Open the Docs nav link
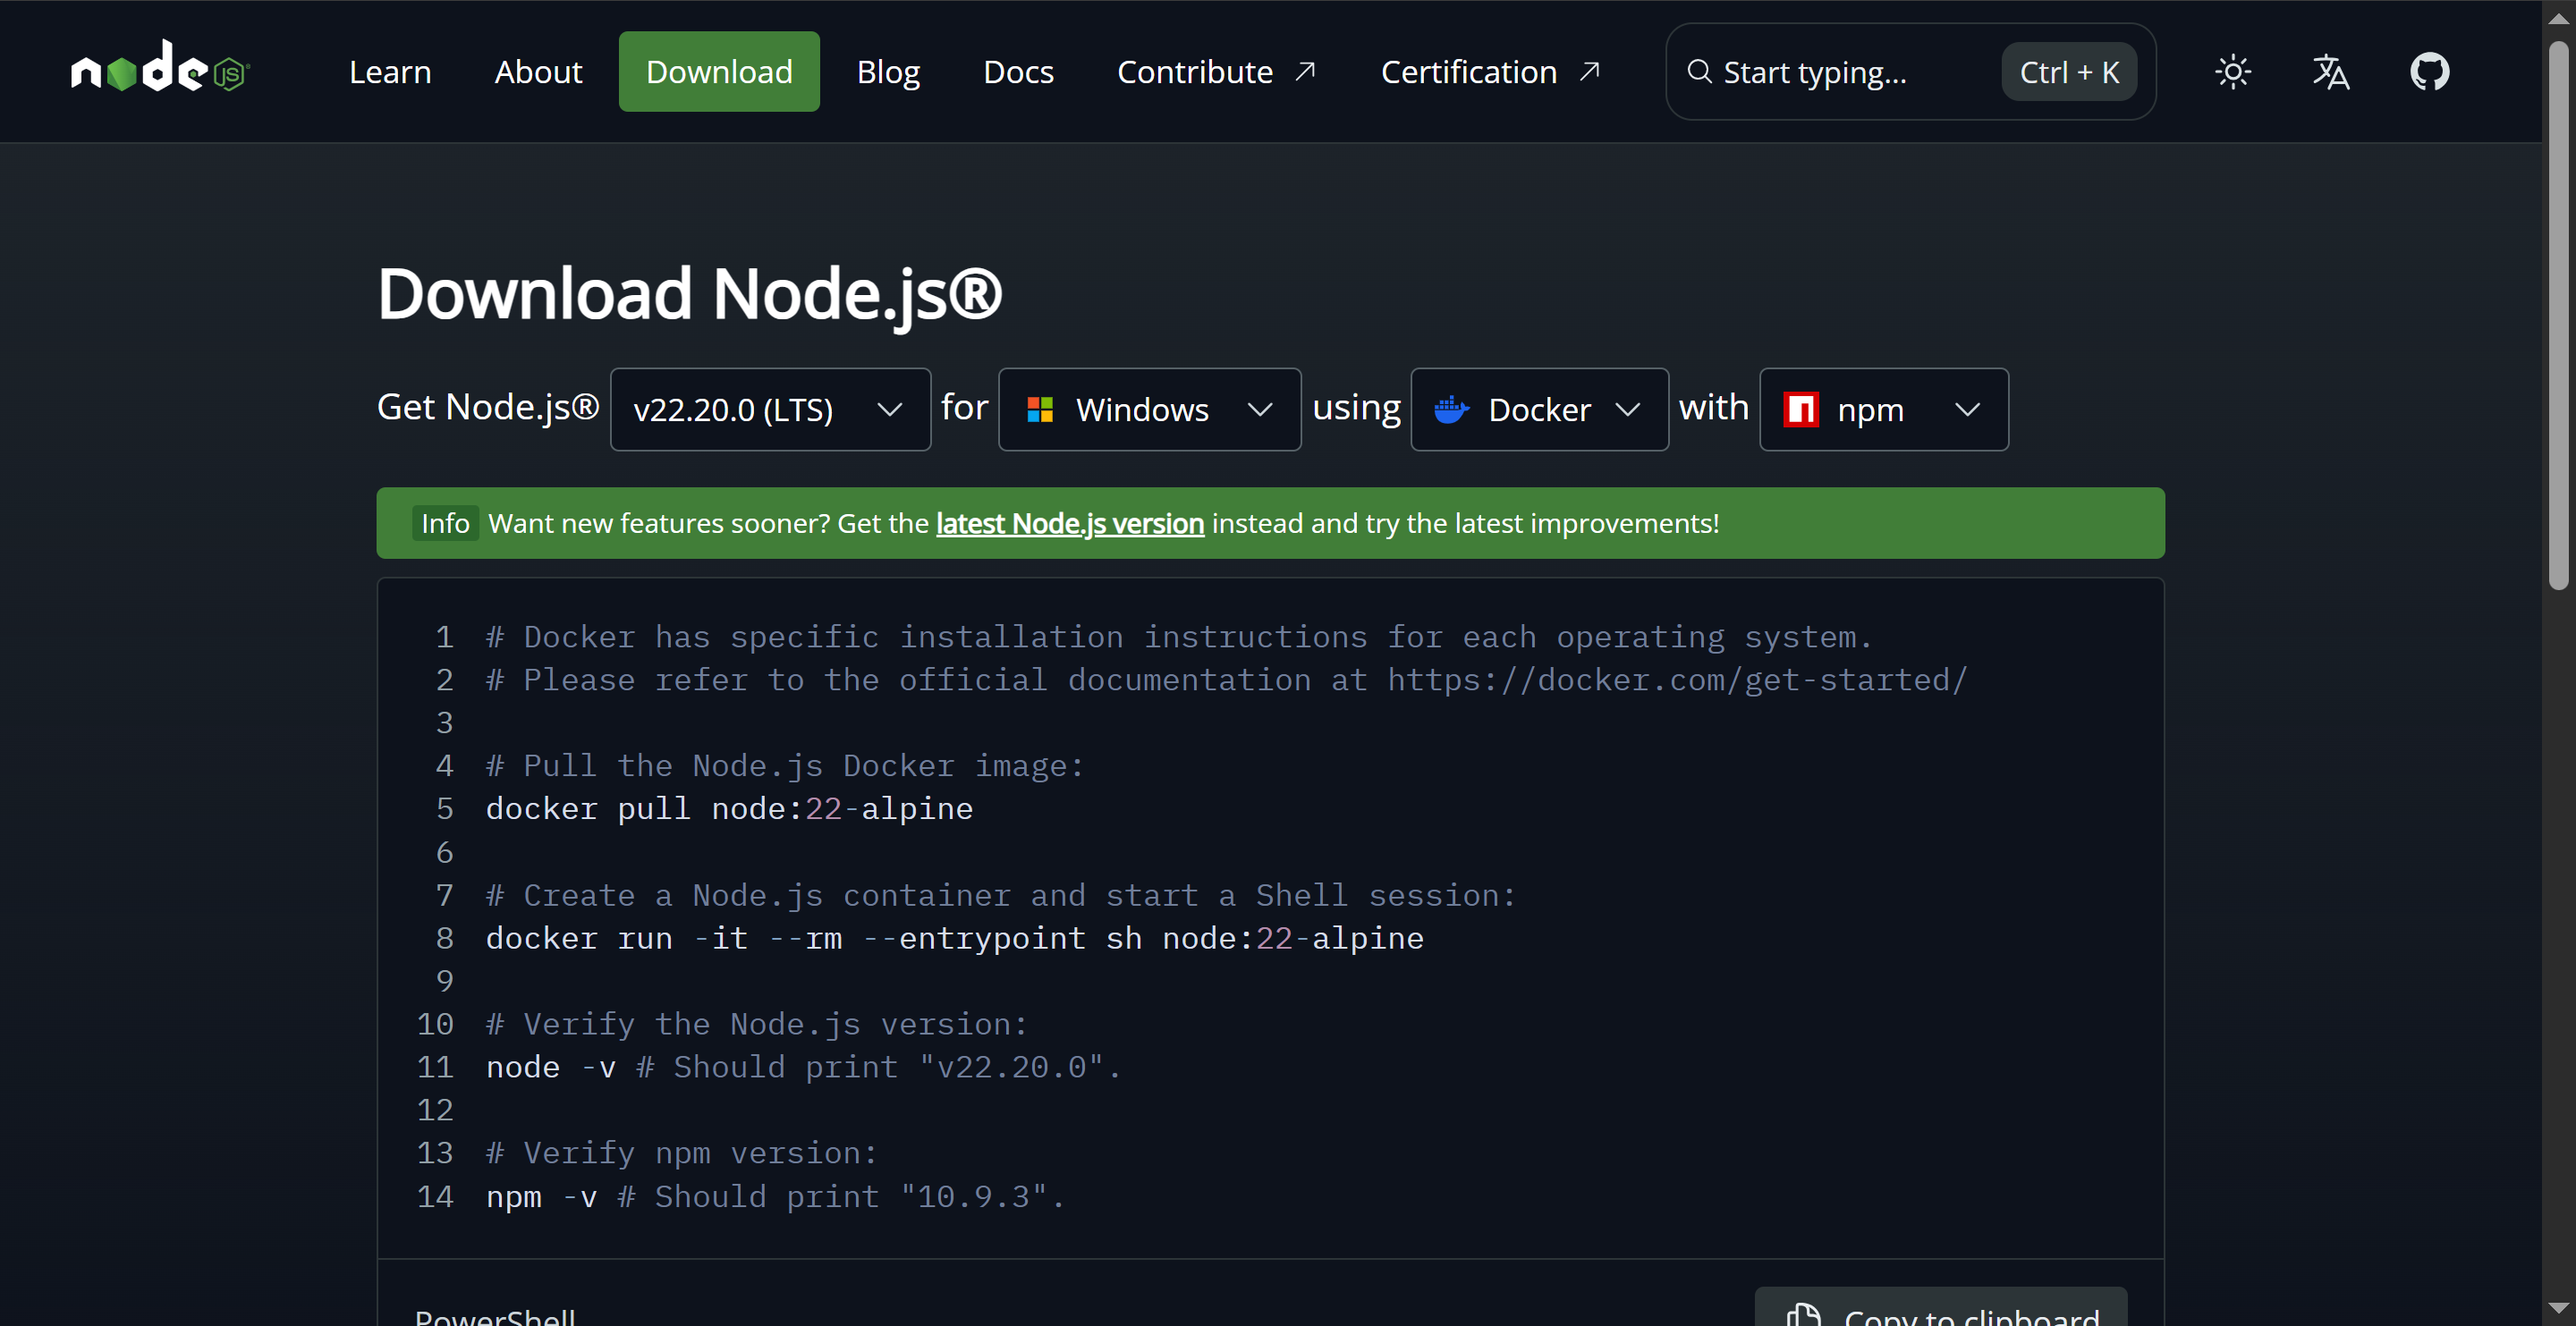 point(1018,72)
